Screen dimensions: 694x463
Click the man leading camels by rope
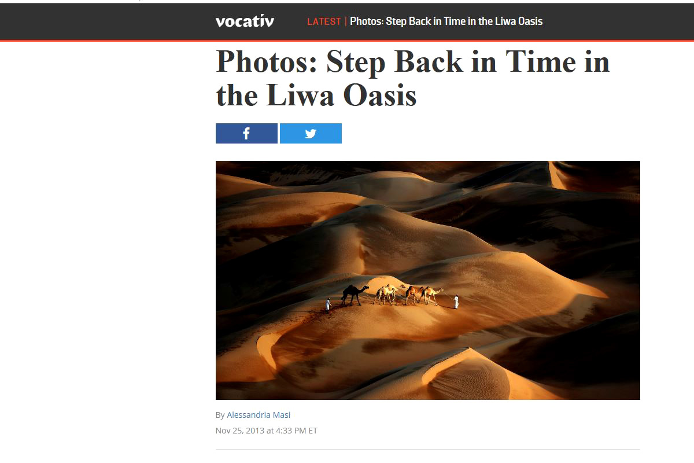(x=456, y=302)
